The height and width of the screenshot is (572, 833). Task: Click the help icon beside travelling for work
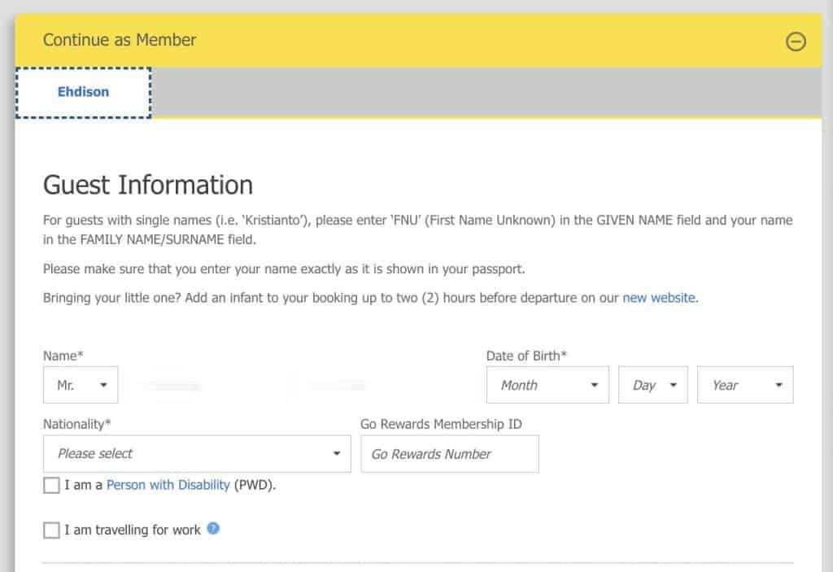coord(213,529)
